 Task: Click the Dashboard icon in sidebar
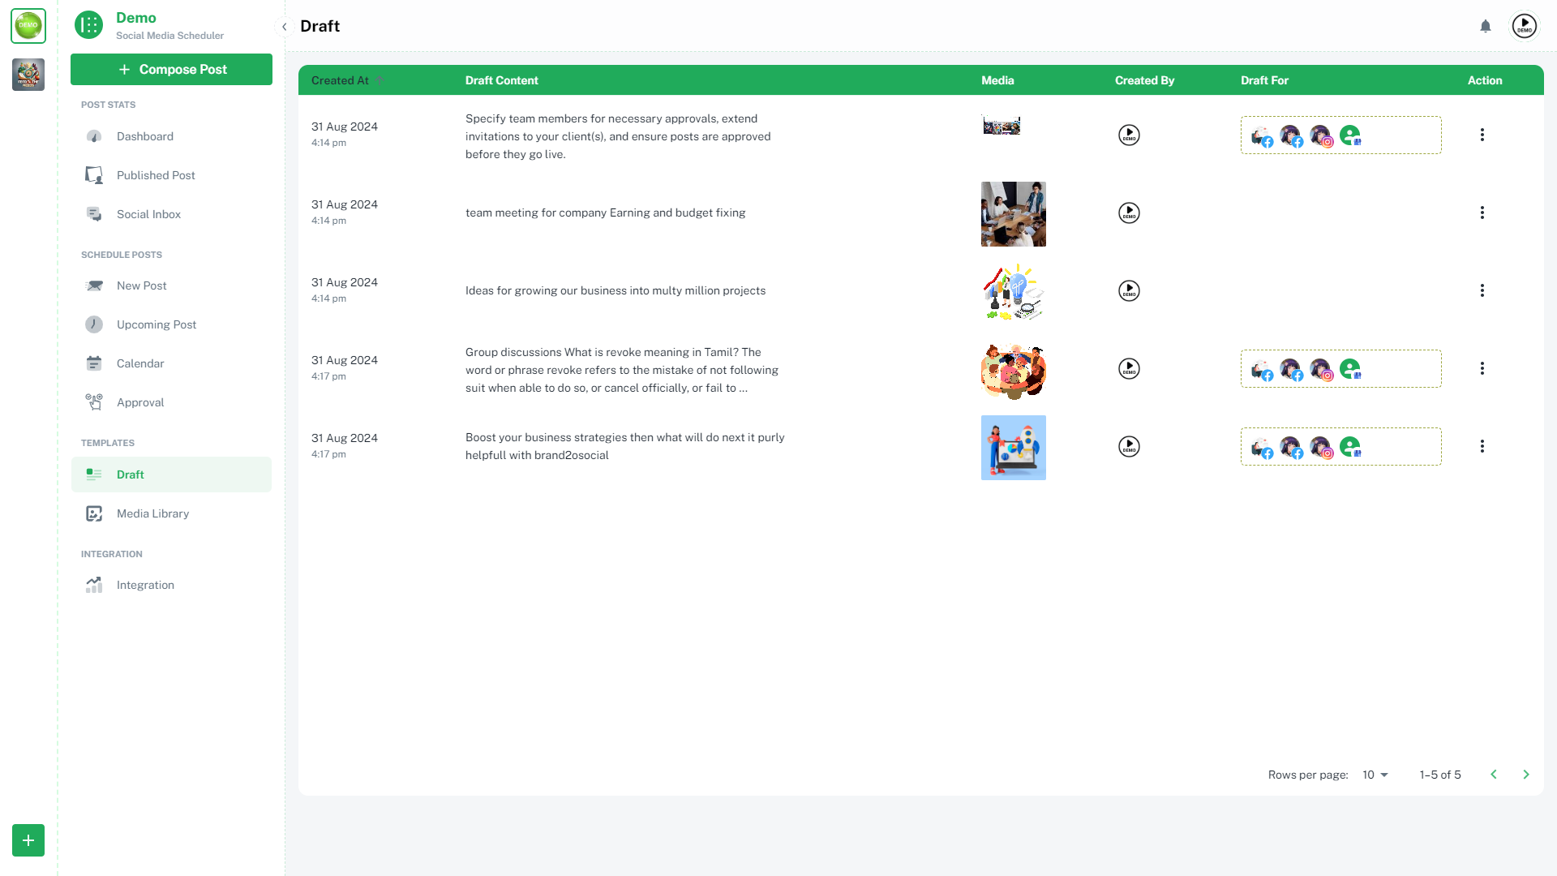pos(94,135)
